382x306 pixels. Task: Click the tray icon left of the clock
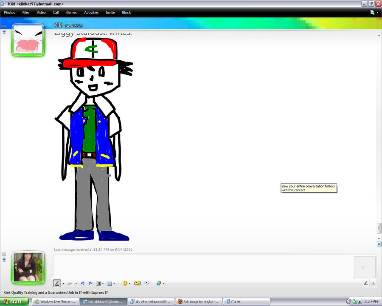tap(360, 302)
